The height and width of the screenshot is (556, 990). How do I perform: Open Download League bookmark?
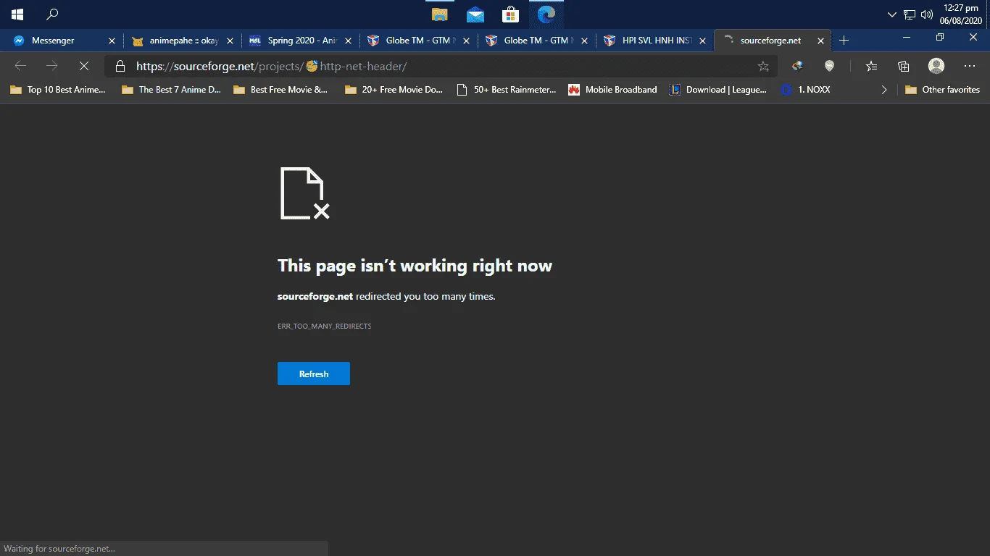[717, 90]
